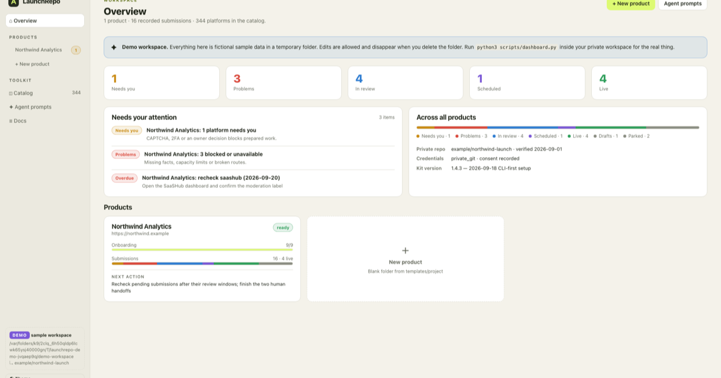721x378 pixels.
Task: Click the 'In review · 4' legend entry
Action: (508, 136)
